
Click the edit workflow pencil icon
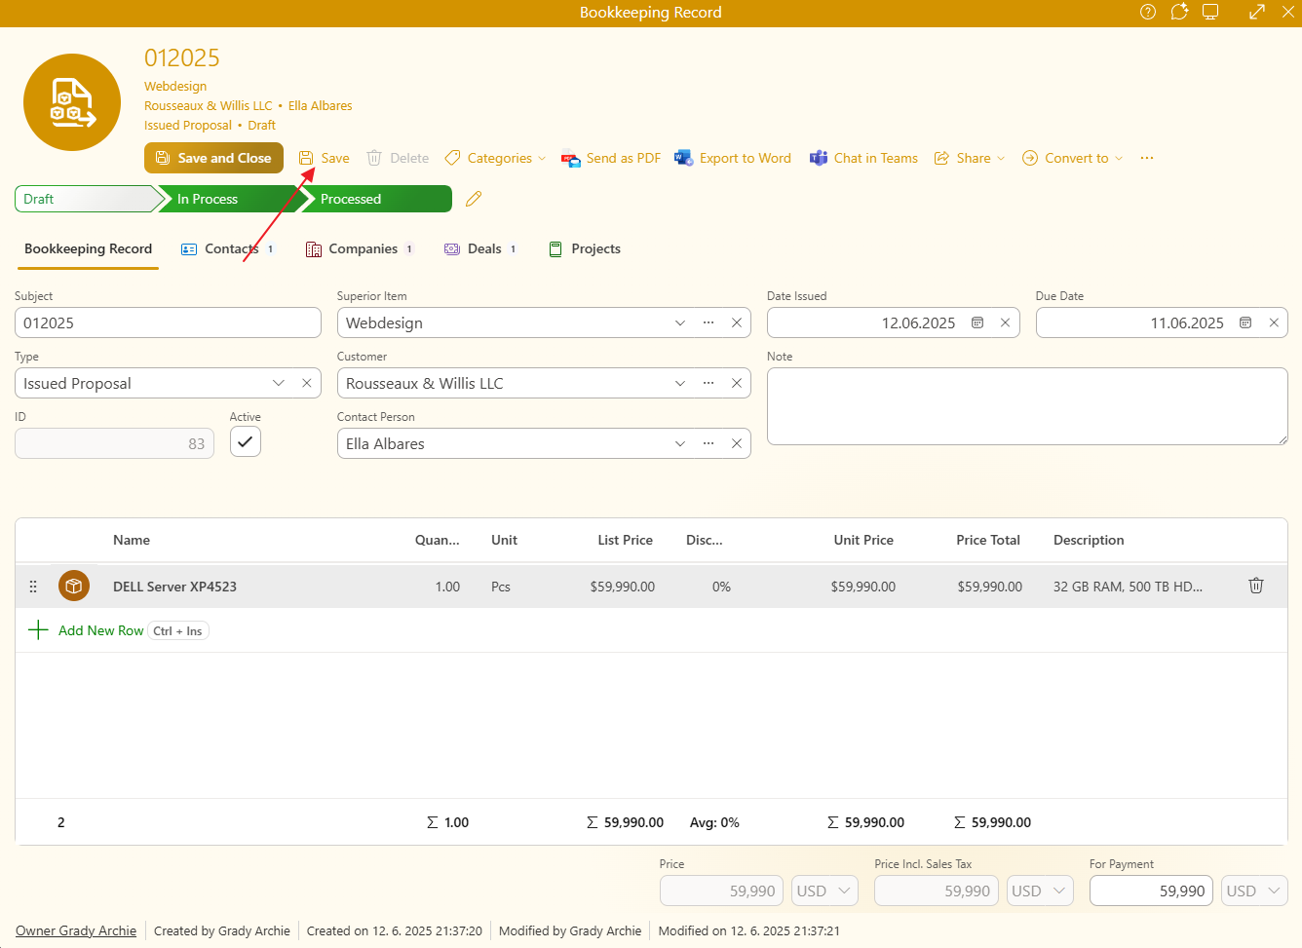click(474, 199)
